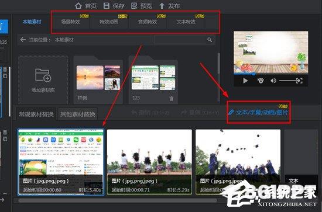Click the 添加素材库 add library folder
The height and width of the screenshot is (212, 322).
(x=43, y=80)
